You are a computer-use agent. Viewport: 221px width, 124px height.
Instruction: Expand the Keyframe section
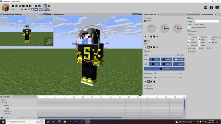(145, 89)
